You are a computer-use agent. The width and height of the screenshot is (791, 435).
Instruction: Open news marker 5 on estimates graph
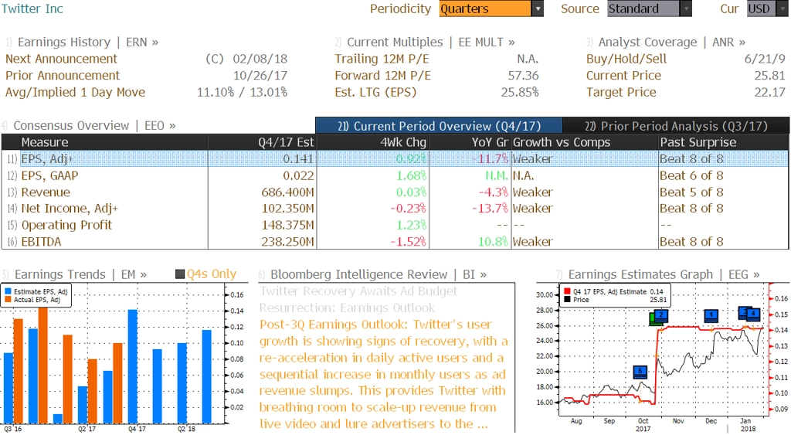[640, 372]
